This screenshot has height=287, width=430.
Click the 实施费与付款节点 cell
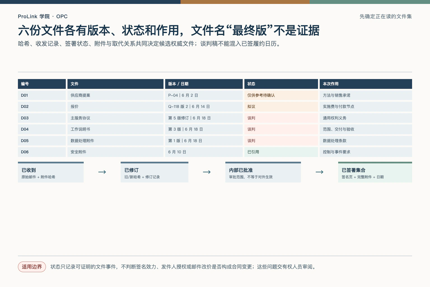[x=366, y=107]
